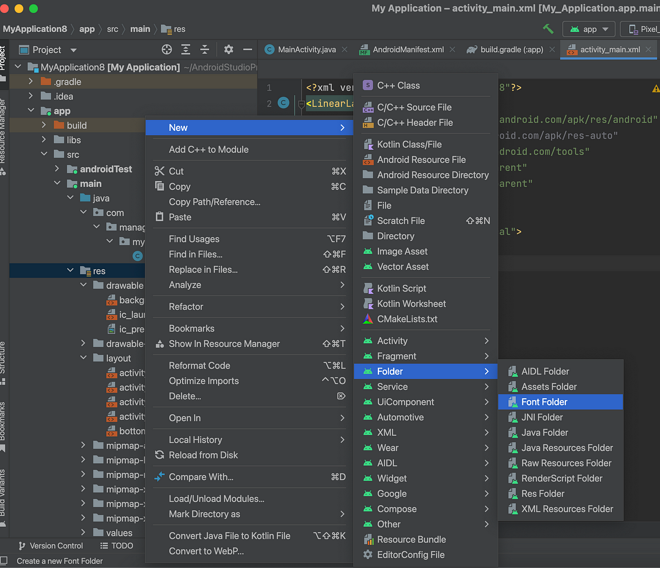Click the src breadcrumb in navigation bar

pyautogui.click(x=113, y=29)
